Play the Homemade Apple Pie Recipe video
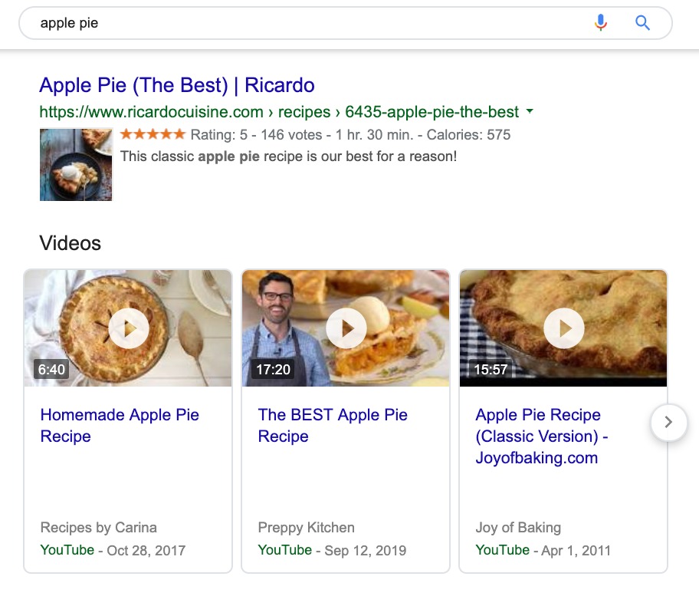This screenshot has width=699, height=606. point(129,328)
